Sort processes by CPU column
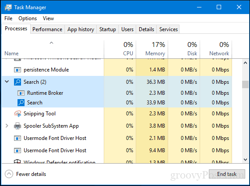 120,50
